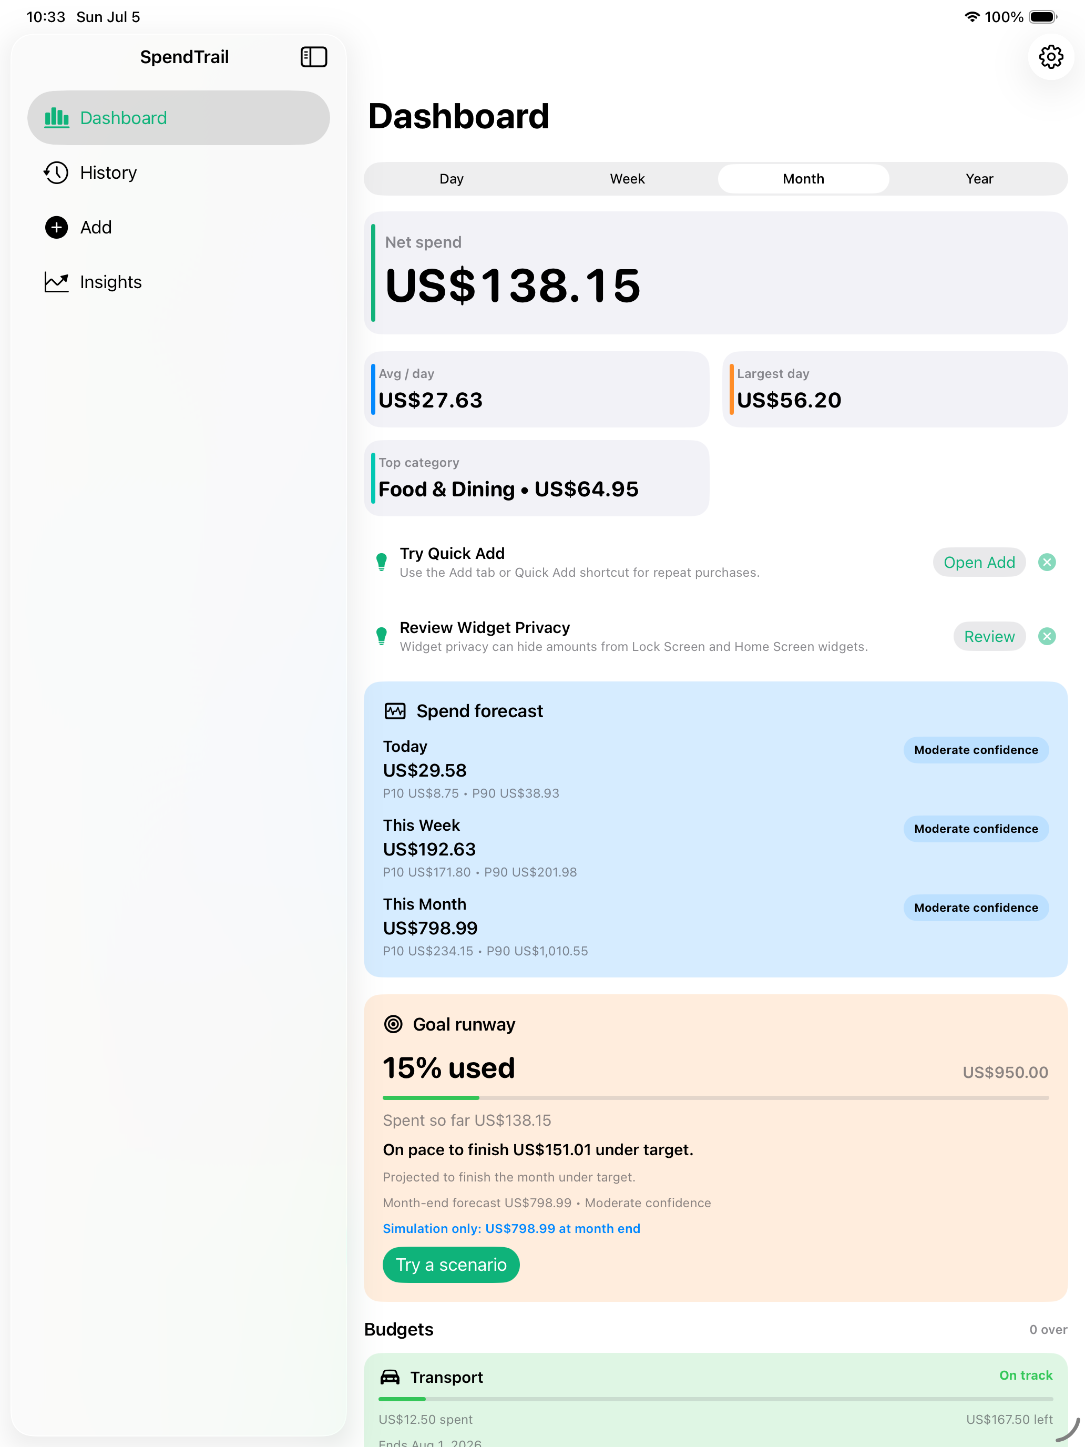Click the SpendTrail sidebar title
Image resolution: width=1085 pixels, height=1447 pixels.
pyautogui.click(x=185, y=57)
